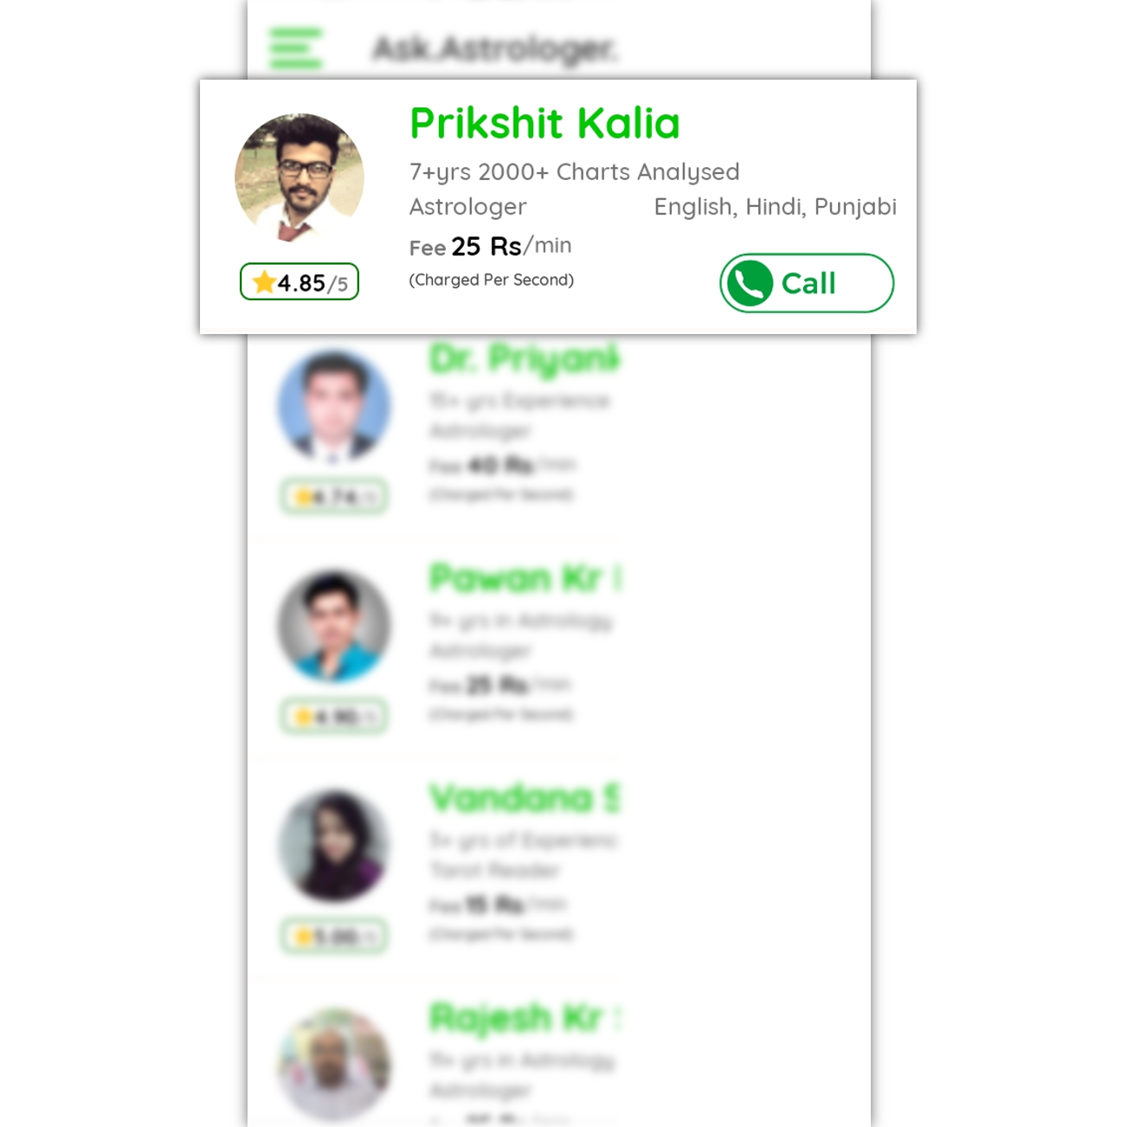Image resolution: width=1127 pixels, height=1127 pixels.
Task: Select Pawan Kr's star rating badge
Action: (334, 717)
